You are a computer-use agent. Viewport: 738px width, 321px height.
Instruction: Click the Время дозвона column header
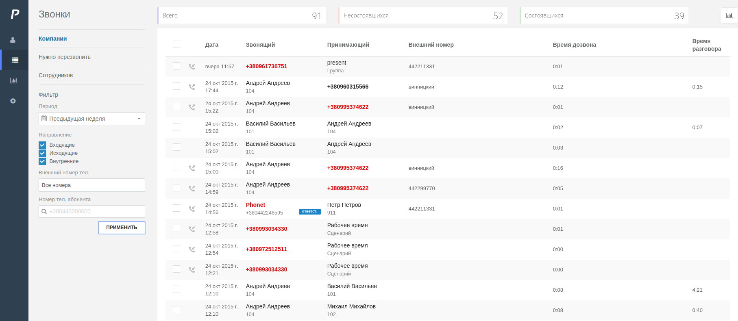click(x=575, y=45)
